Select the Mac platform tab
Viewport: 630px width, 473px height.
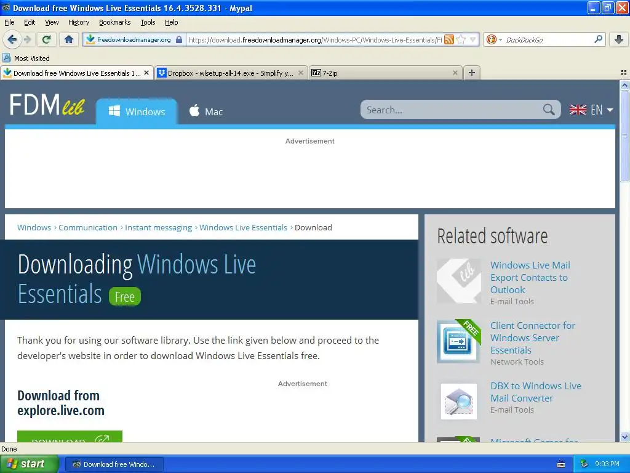[205, 111]
